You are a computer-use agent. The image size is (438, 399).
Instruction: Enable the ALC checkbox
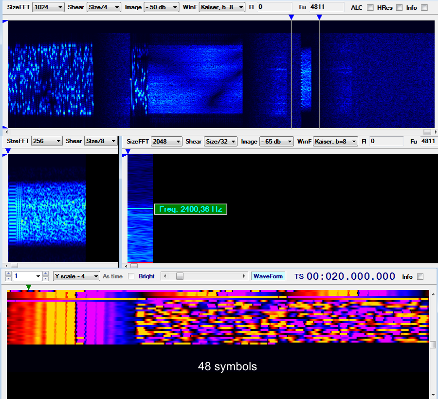369,8
